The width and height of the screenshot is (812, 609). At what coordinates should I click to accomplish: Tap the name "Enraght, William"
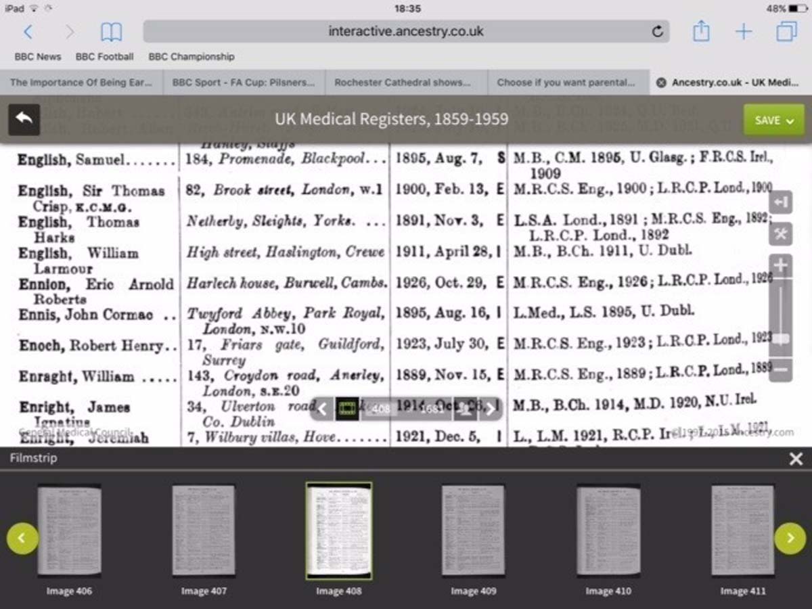(x=76, y=376)
